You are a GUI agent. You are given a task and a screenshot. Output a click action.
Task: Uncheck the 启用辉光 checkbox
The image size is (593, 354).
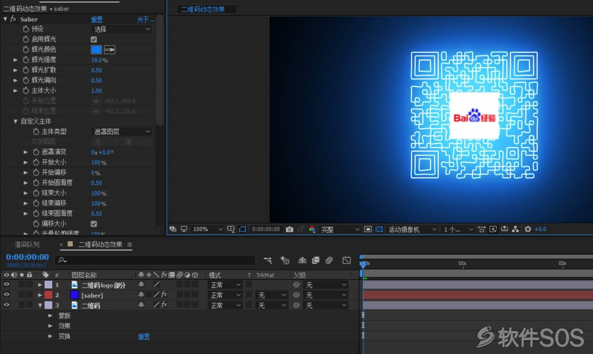click(x=94, y=39)
